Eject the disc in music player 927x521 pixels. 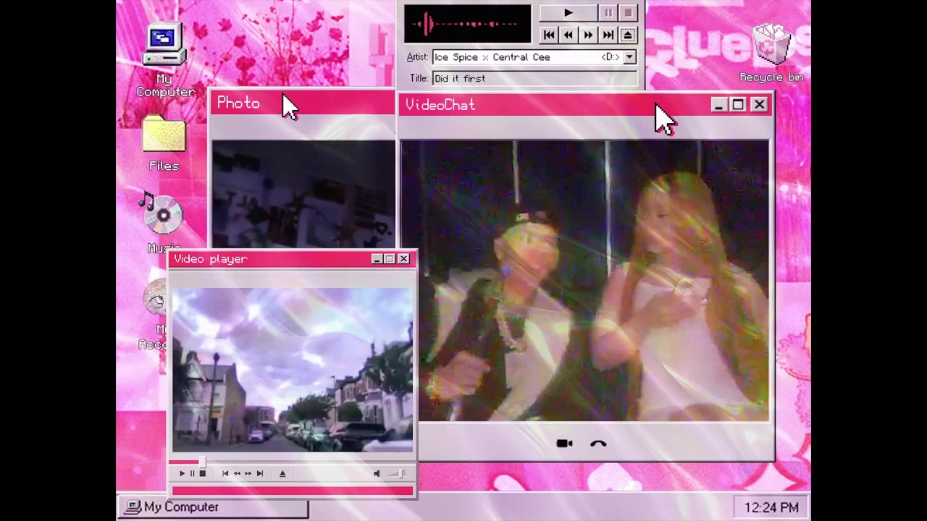click(x=628, y=35)
